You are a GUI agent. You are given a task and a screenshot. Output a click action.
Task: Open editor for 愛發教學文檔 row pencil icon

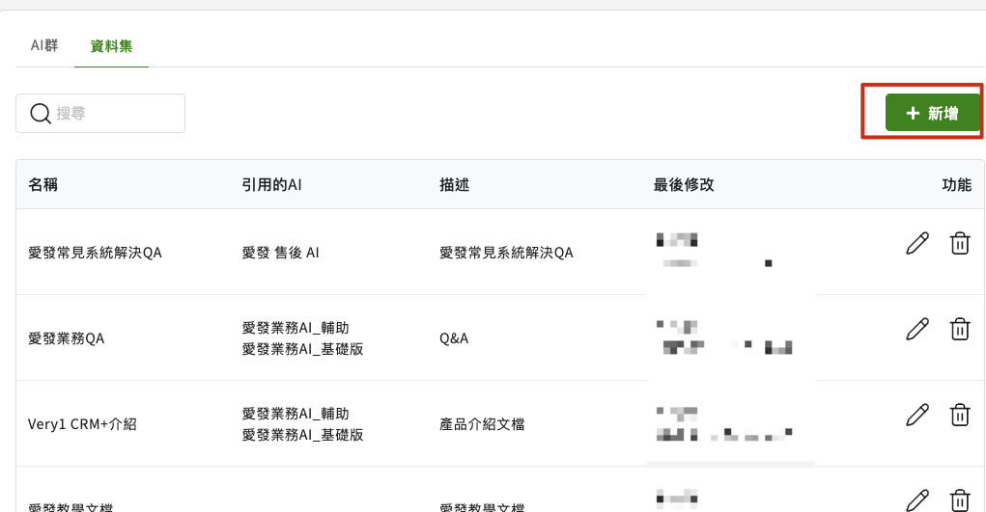pos(917,500)
